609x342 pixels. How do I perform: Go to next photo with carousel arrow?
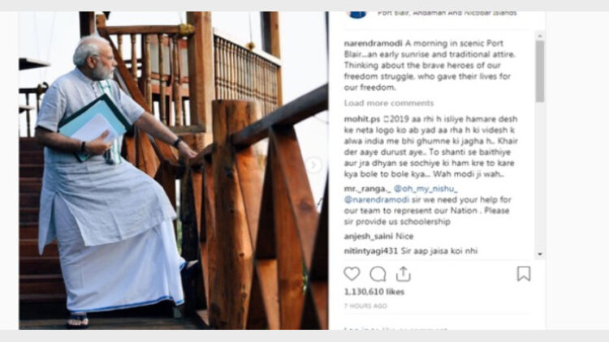click(313, 165)
